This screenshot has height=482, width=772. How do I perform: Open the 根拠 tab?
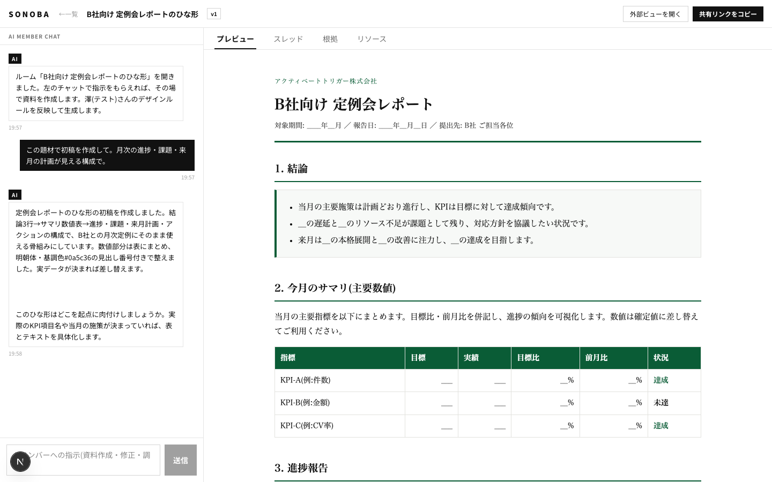pos(330,39)
